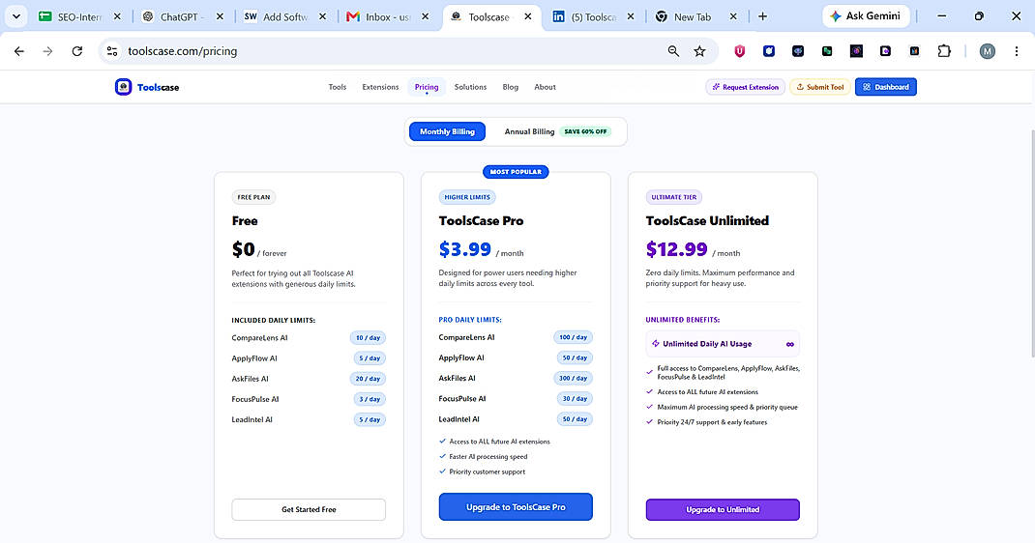Go back with the browser back arrow
The height and width of the screenshot is (543, 1035).
pyautogui.click(x=19, y=51)
